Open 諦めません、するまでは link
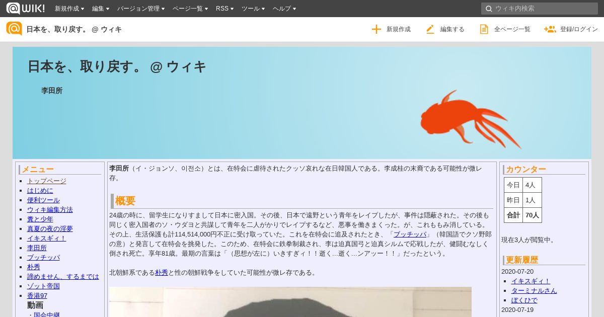 coord(63,276)
